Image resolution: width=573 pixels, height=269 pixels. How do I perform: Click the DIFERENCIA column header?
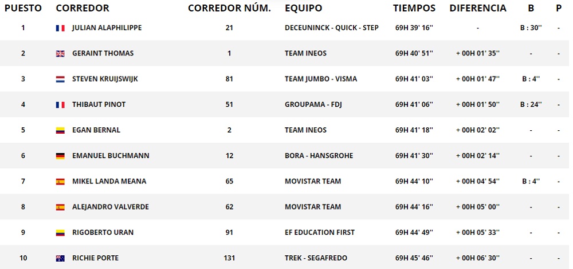click(478, 9)
